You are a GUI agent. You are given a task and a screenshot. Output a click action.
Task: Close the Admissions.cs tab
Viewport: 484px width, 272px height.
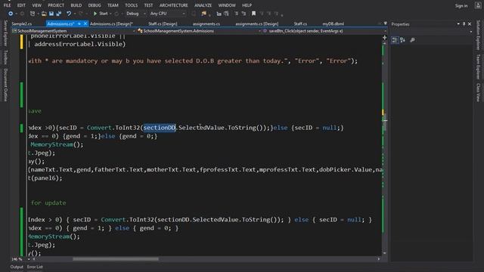85,23
